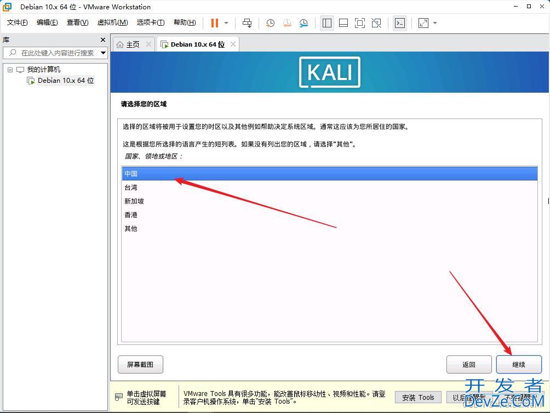
Task: Open the 虚拟机(M) menu
Action: coord(112,22)
